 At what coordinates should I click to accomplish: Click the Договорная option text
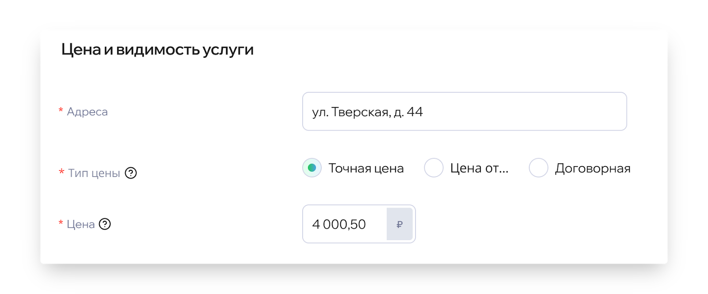(593, 168)
